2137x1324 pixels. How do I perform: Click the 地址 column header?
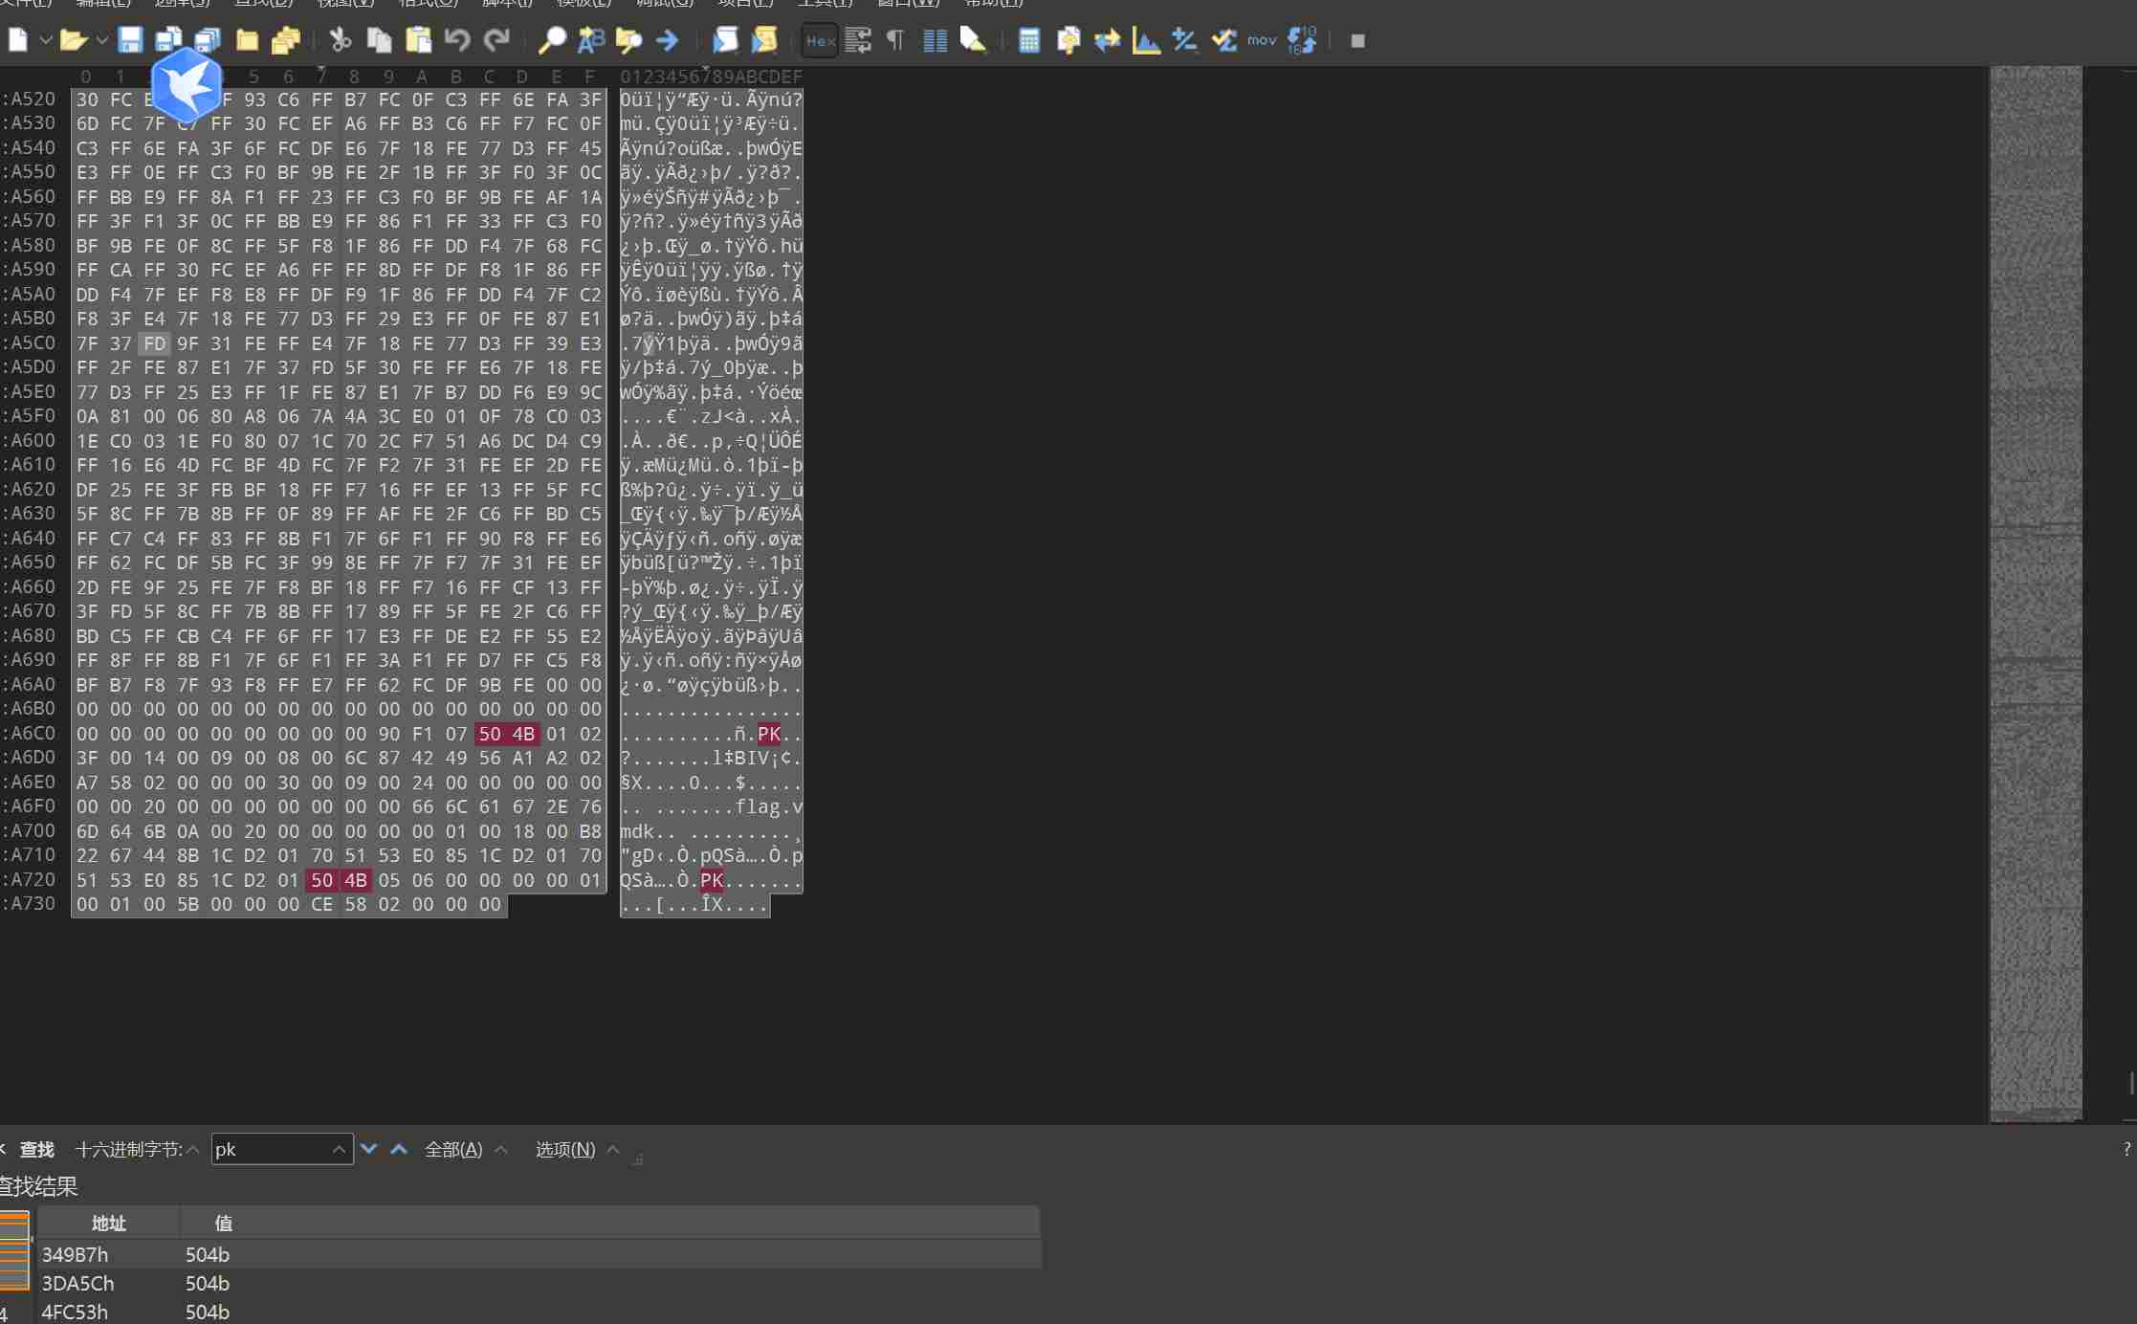pos(108,1223)
